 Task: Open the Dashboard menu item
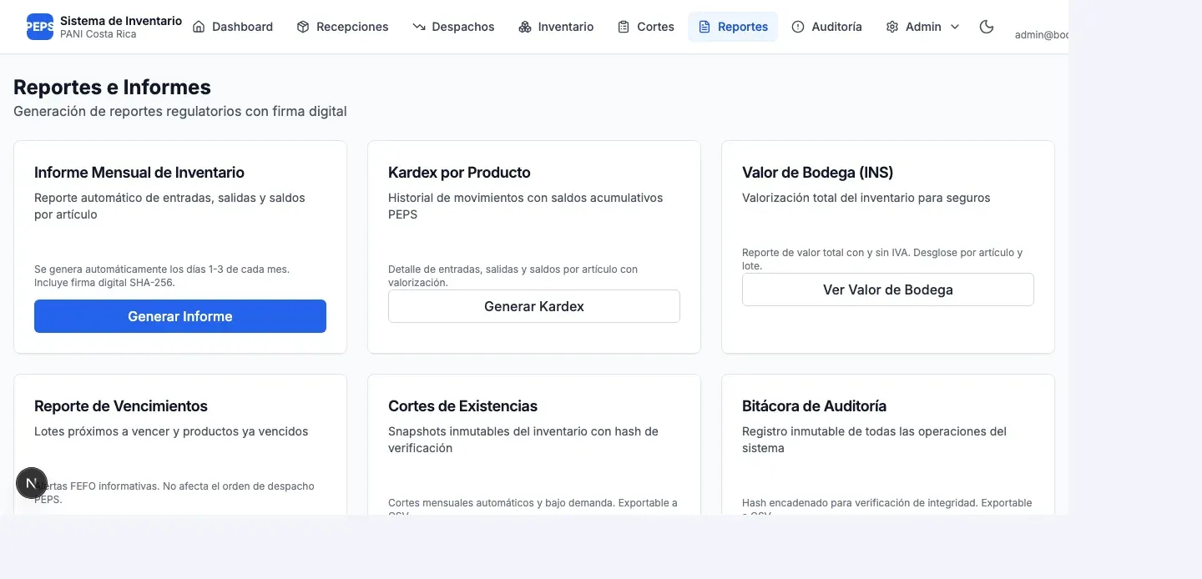point(233,27)
